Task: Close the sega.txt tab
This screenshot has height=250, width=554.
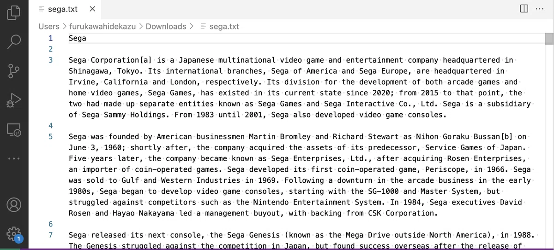Action: 92,9
